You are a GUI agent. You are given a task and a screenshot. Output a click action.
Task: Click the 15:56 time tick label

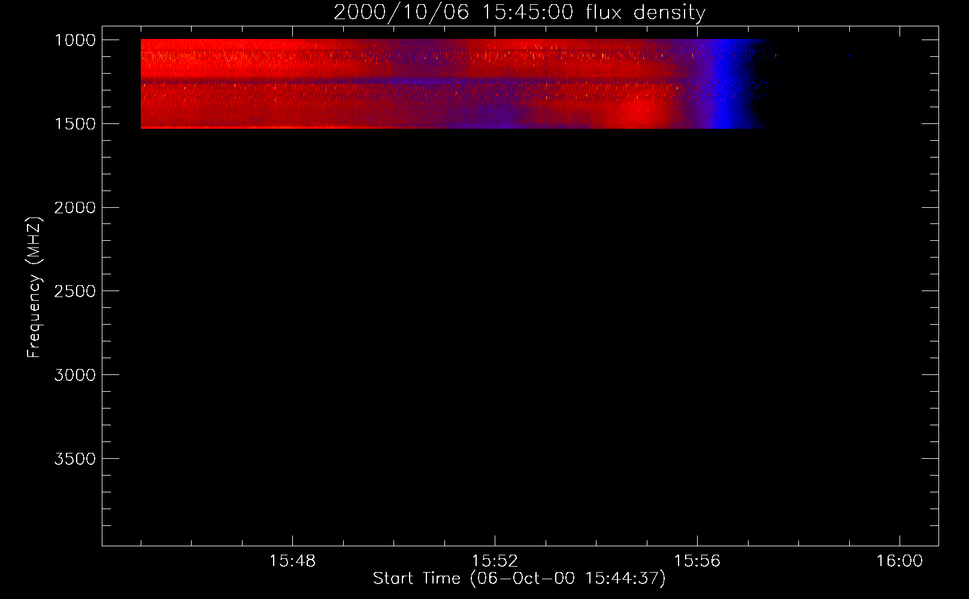click(x=697, y=561)
